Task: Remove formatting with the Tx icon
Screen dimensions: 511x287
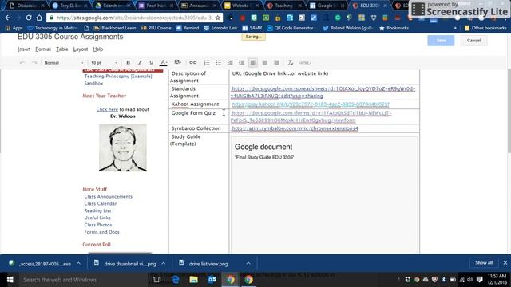Action: [x=291, y=62]
